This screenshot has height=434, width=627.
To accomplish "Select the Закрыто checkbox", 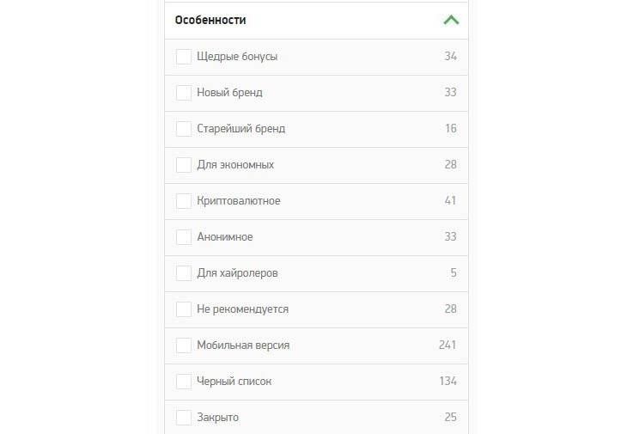I will 184,418.
